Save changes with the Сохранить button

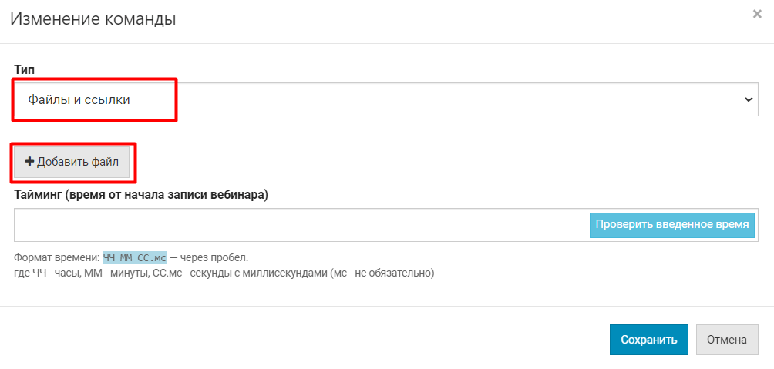point(648,340)
